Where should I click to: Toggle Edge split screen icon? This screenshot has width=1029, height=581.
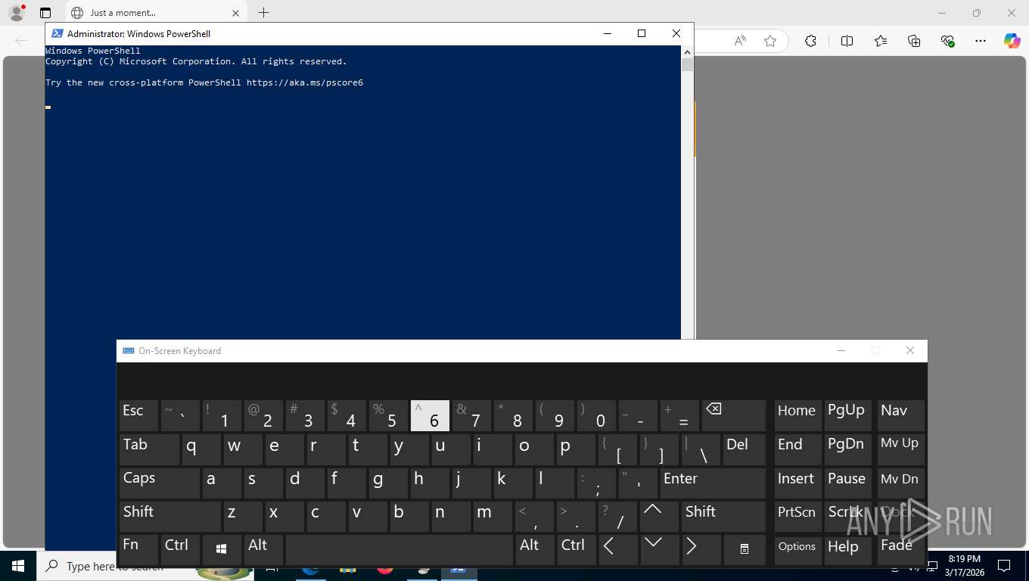(847, 41)
